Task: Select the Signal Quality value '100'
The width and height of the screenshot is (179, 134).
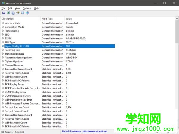Action: [68, 46]
